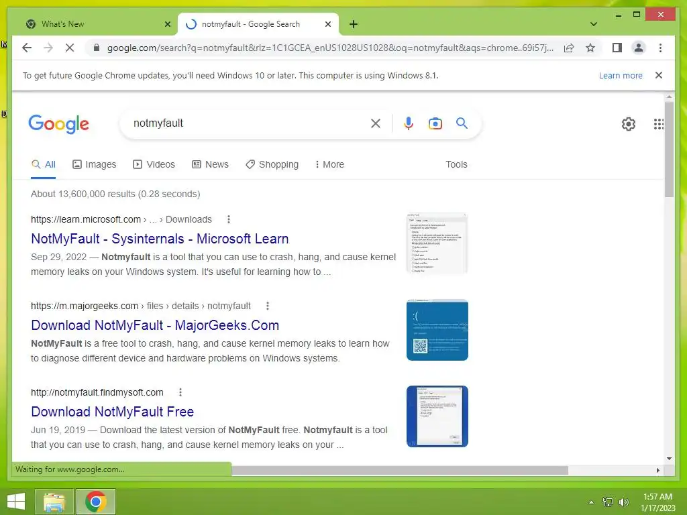Open Google quick settings gear

click(628, 124)
